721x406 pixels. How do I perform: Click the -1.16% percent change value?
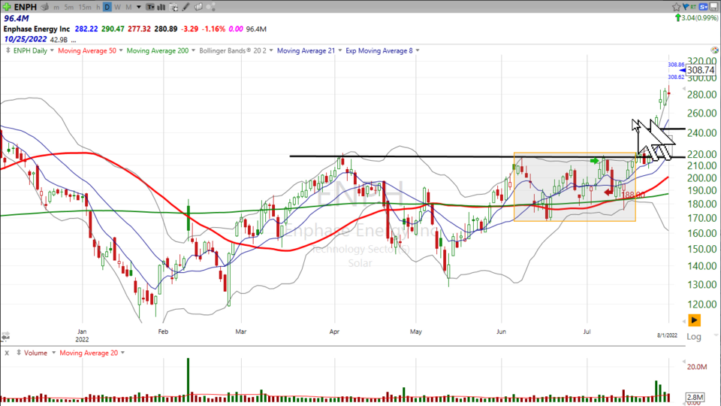point(214,29)
